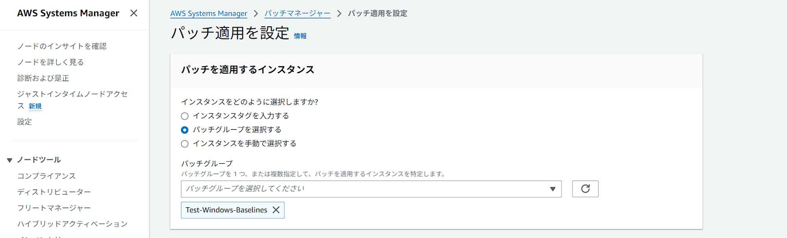
Task: Open the 情報 info link
Action: tap(300, 36)
